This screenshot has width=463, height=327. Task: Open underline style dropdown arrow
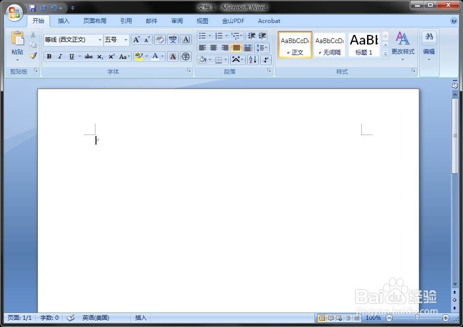click(x=80, y=56)
